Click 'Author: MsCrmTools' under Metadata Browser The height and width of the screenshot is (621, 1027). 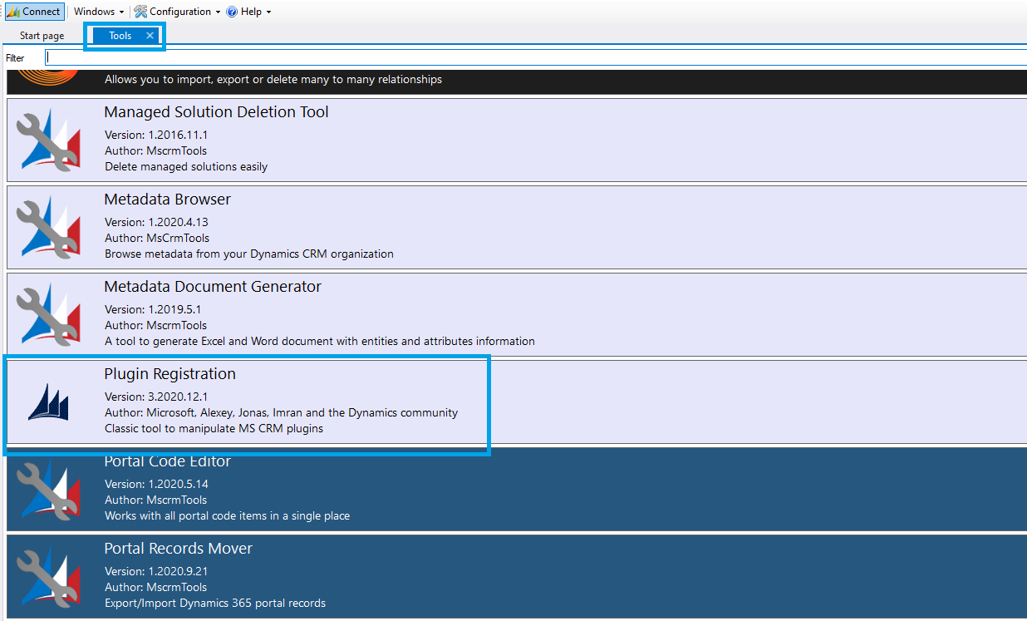(x=156, y=238)
